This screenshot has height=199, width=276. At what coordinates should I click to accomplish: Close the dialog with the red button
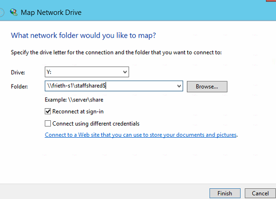pyautogui.click(x=271, y=1)
